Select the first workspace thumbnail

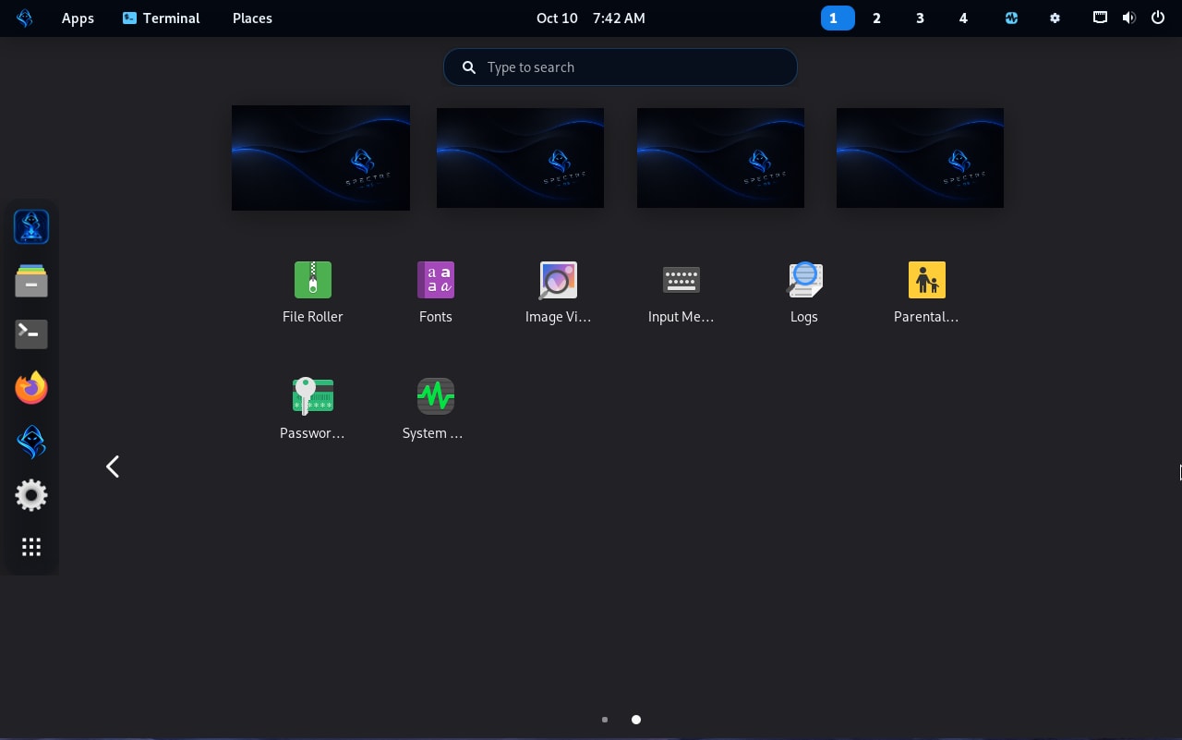(x=320, y=158)
